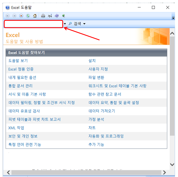Viewport: 178px width, 177px height.
Task: Open 피벗 테이블과 피벗 차트 보고서 link
Action: coord(35,119)
